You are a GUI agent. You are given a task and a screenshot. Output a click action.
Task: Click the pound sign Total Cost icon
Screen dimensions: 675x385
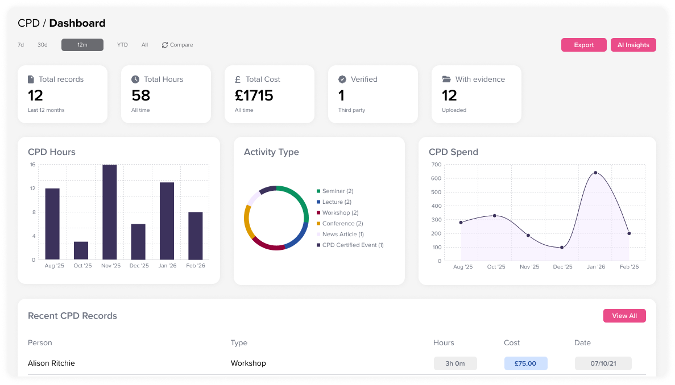[x=239, y=79]
